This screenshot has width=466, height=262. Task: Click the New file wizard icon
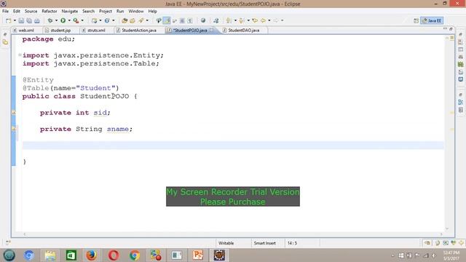click(x=9, y=20)
